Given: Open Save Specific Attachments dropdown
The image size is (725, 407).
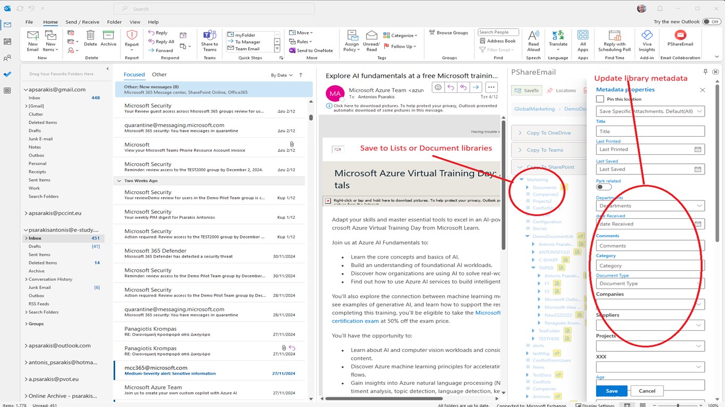Looking at the screenshot, I should tap(650, 111).
